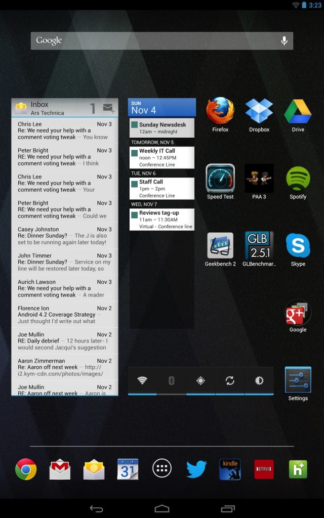Open Peter Bright email ending 'I think'

click(65, 157)
